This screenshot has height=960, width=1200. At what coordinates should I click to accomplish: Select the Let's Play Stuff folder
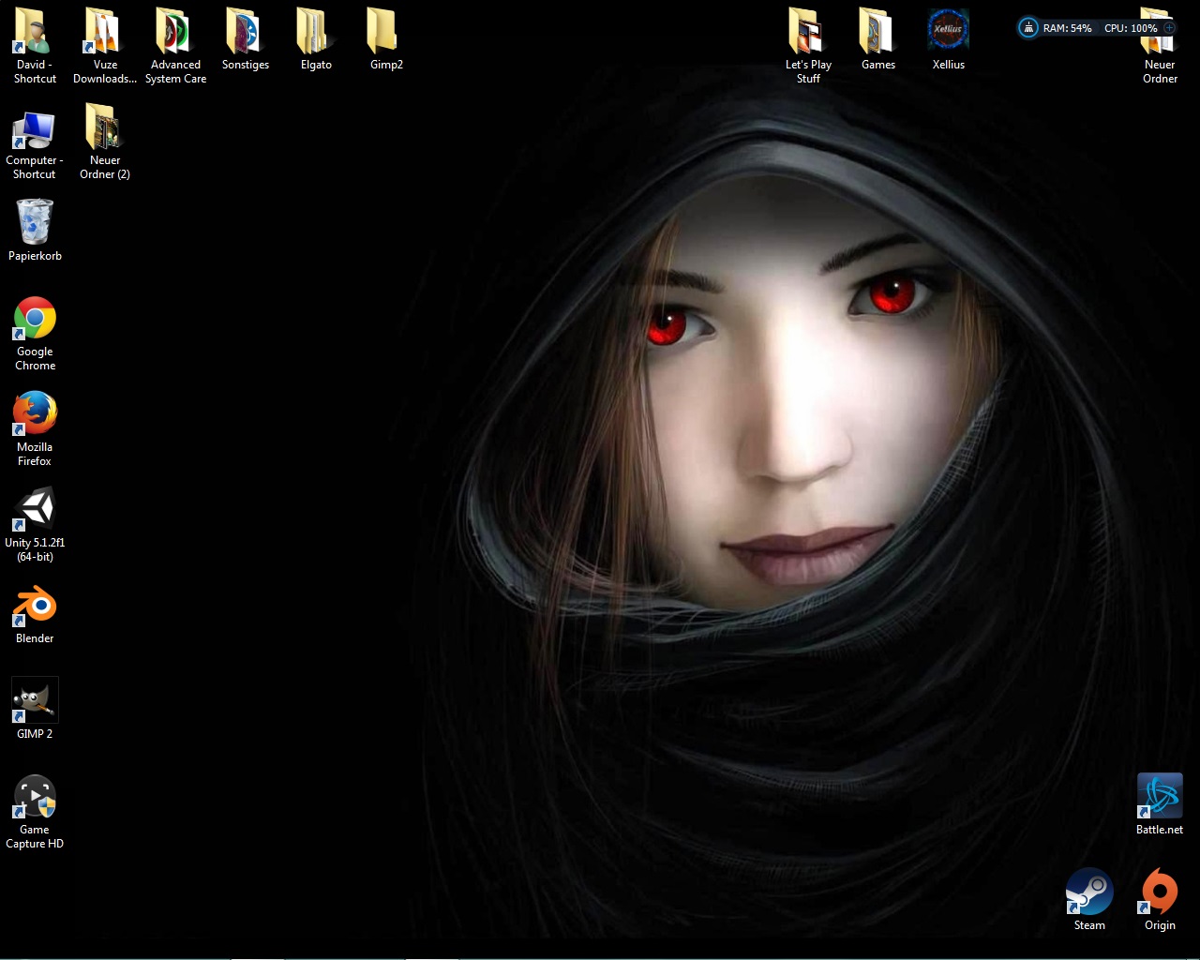coord(807,33)
